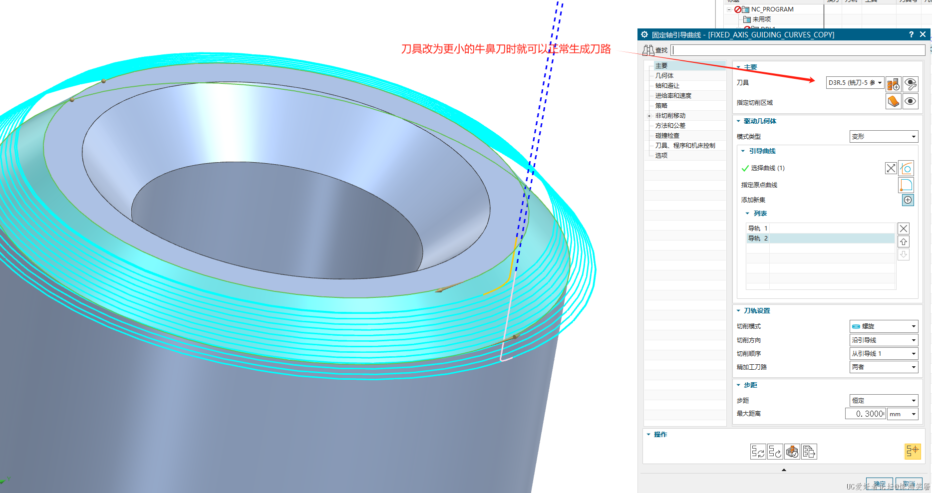Toggle the yellow show-result preview icon
The image size is (932, 493).
[x=913, y=451]
